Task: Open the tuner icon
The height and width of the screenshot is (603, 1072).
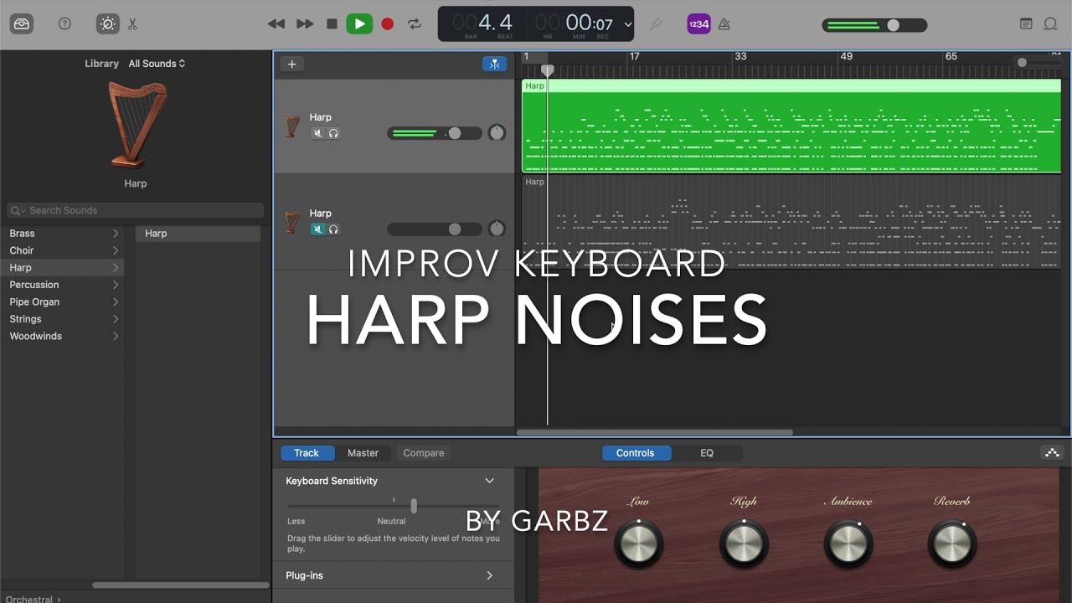Action: [x=656, y=24]
